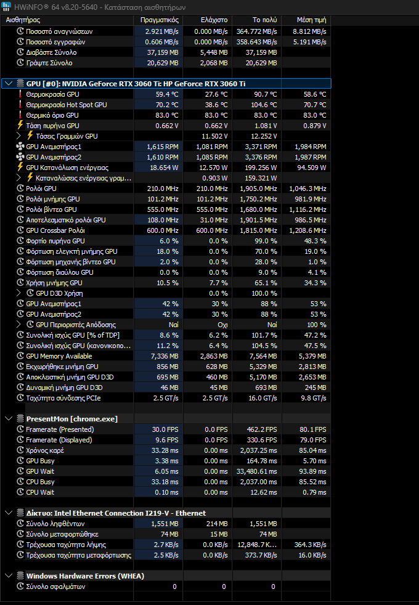Select Σύνολο μεταφορτώθηκε row
This screenshot has width=419, height=605.
coord(166,534)
